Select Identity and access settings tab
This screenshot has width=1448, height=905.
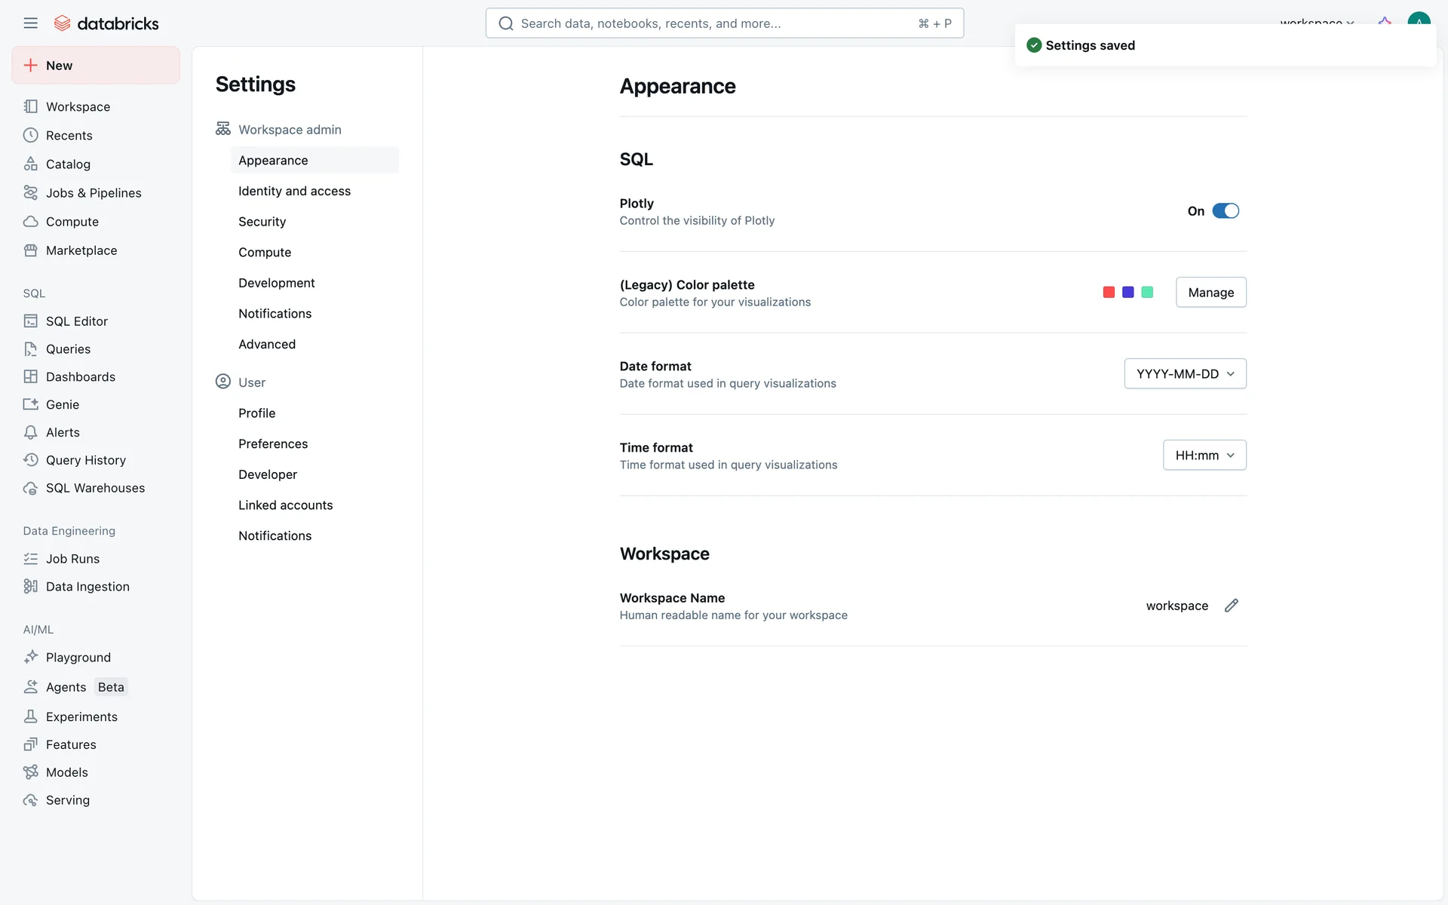click(294, 191)
